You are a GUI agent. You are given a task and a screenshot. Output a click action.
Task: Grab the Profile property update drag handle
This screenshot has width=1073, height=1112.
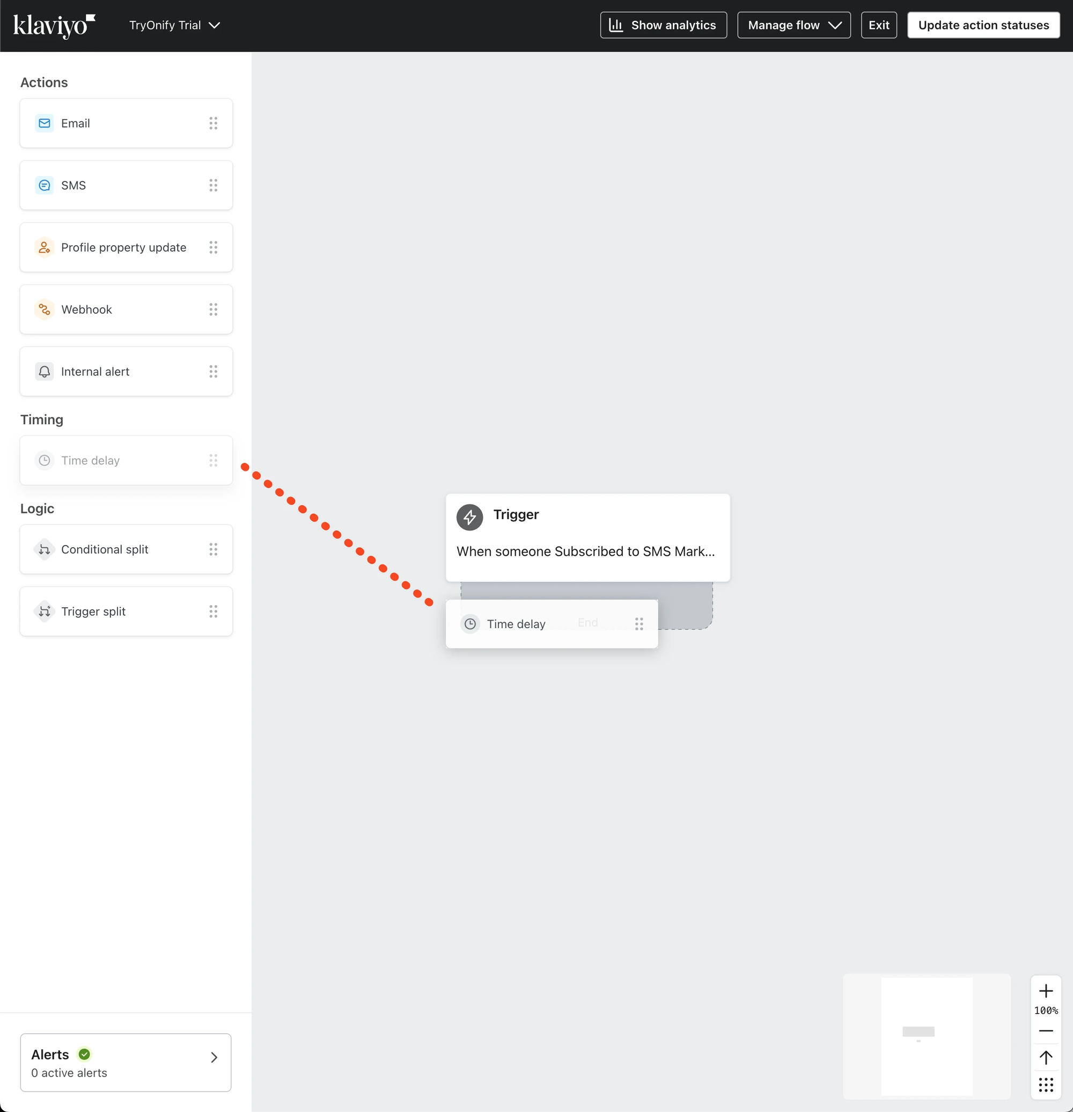[x=214, y=247]
